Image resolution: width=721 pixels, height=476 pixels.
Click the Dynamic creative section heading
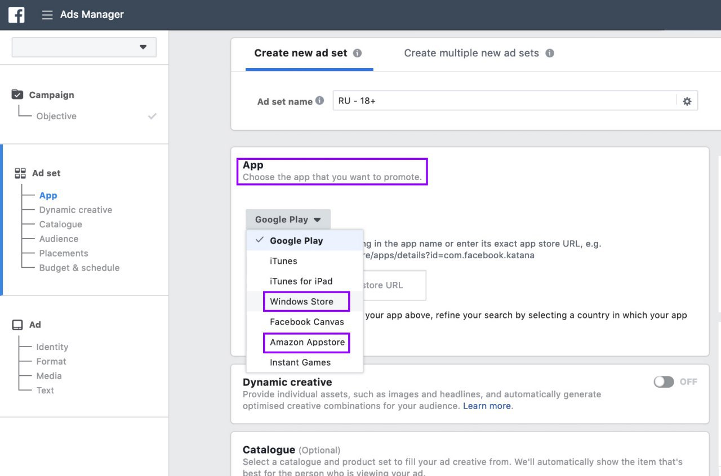(x=287, y=382)
